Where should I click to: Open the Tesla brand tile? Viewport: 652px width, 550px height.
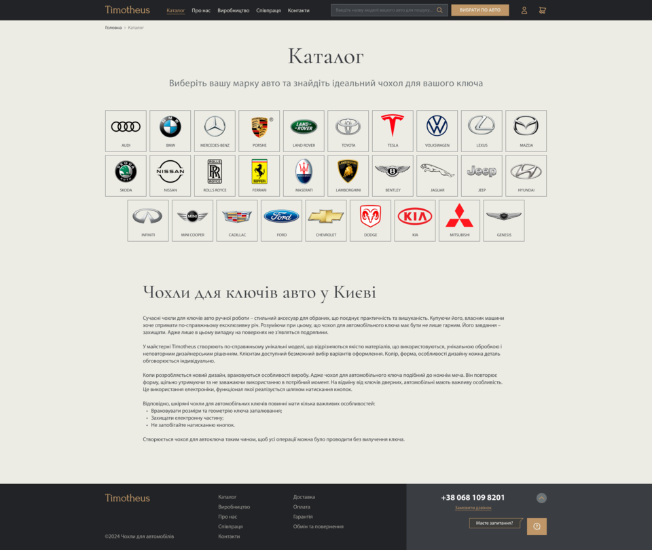tap(393, 131)
